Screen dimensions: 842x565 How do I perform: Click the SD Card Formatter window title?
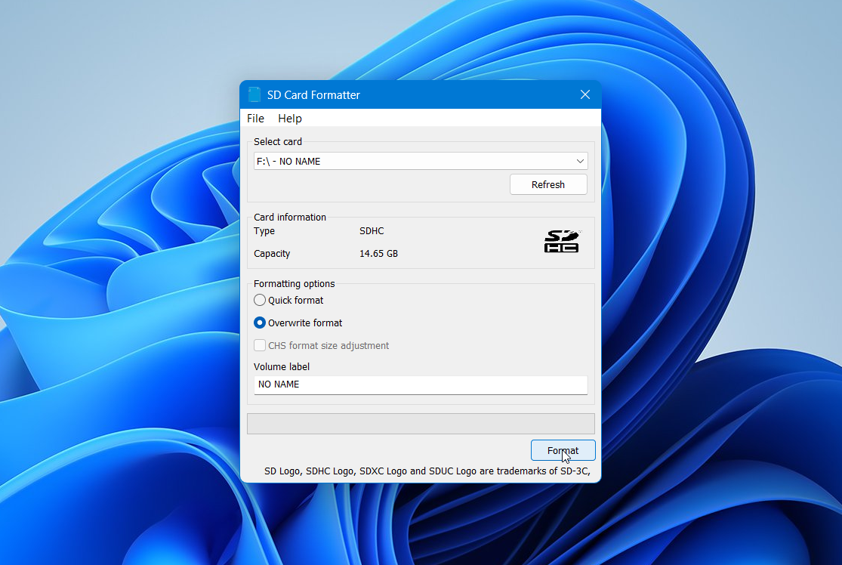click(313, 95)
